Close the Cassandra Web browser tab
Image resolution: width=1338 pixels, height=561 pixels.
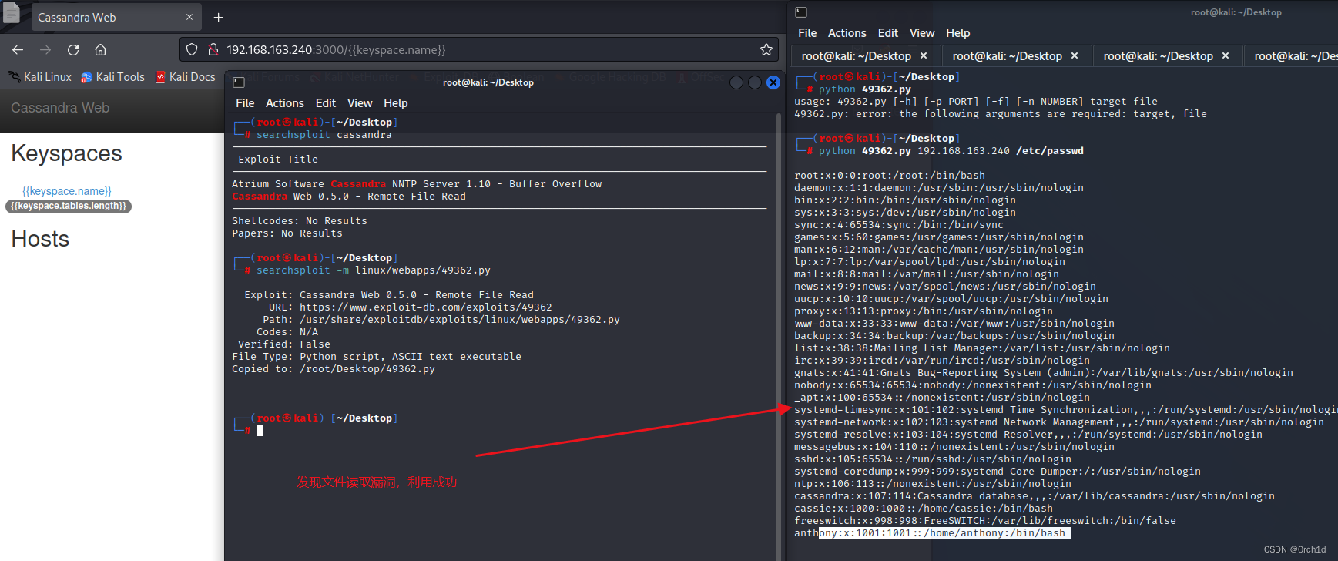189,17
